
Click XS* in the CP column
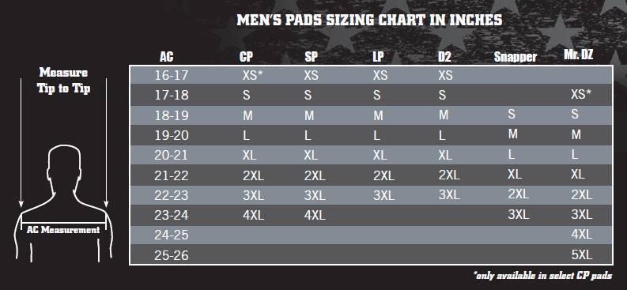[253, 75]
